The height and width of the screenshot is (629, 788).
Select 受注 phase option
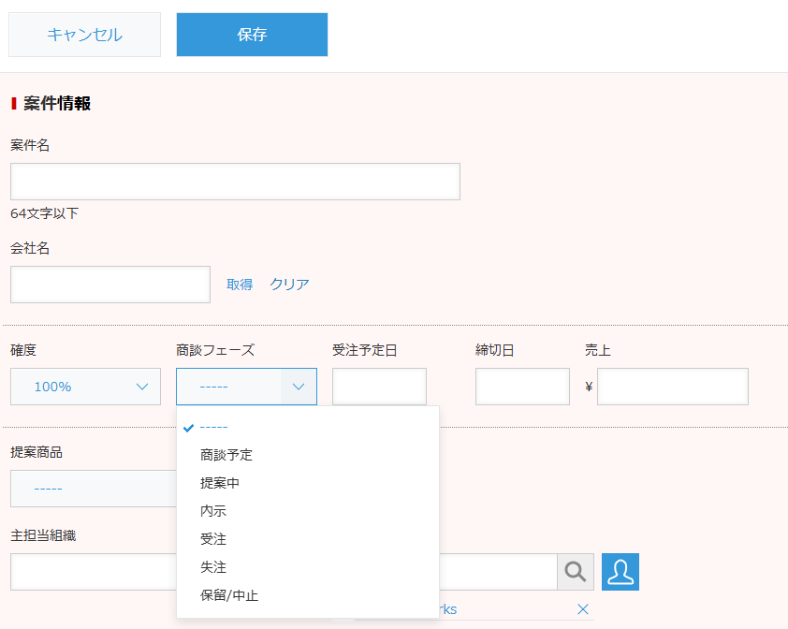coord(308,539)
